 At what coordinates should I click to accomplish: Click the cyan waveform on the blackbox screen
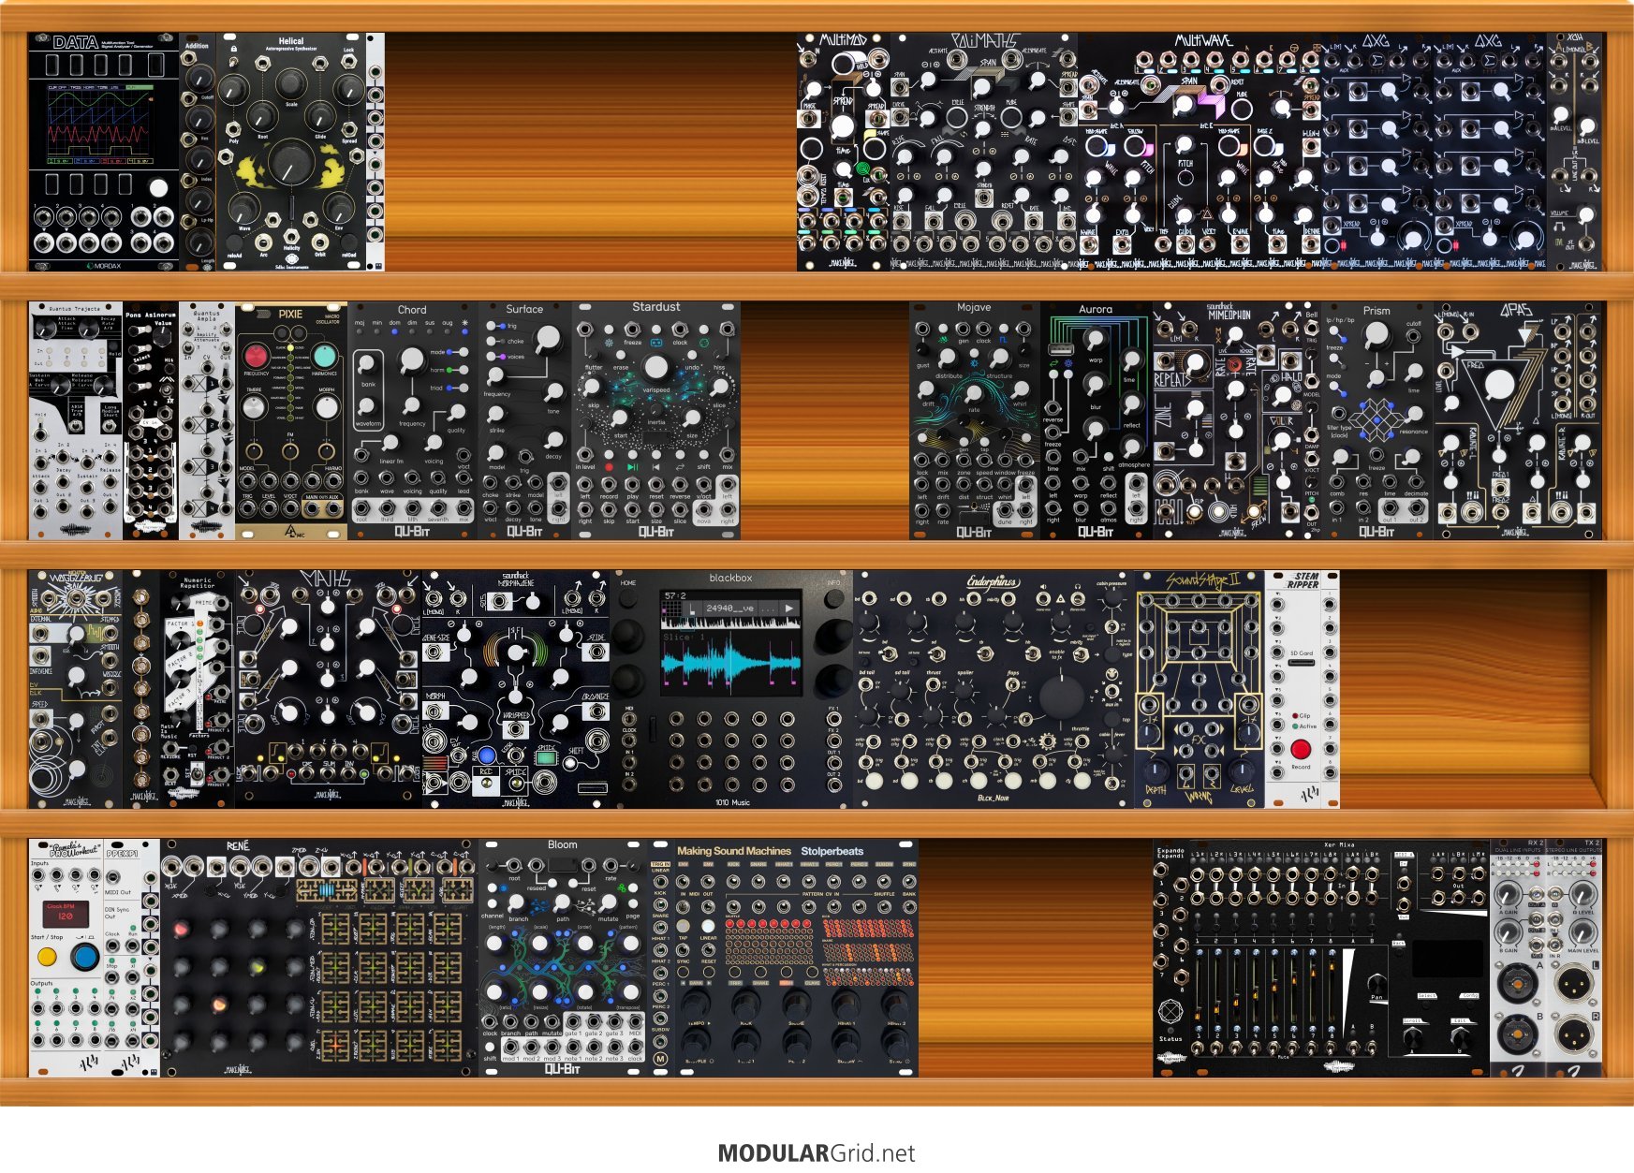pos(730,661)
